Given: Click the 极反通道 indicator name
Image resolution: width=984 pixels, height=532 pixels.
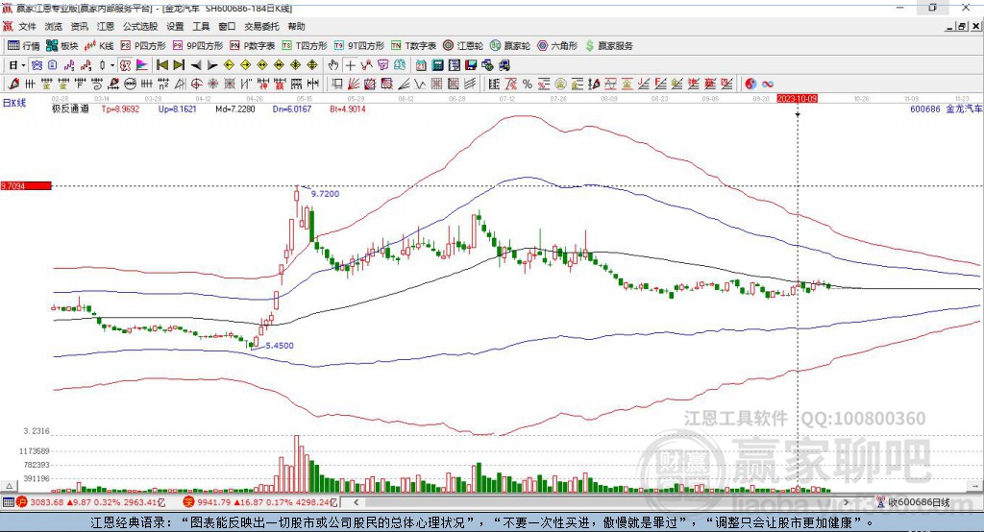Looking at the screenshot, I should tap(70, 109).
